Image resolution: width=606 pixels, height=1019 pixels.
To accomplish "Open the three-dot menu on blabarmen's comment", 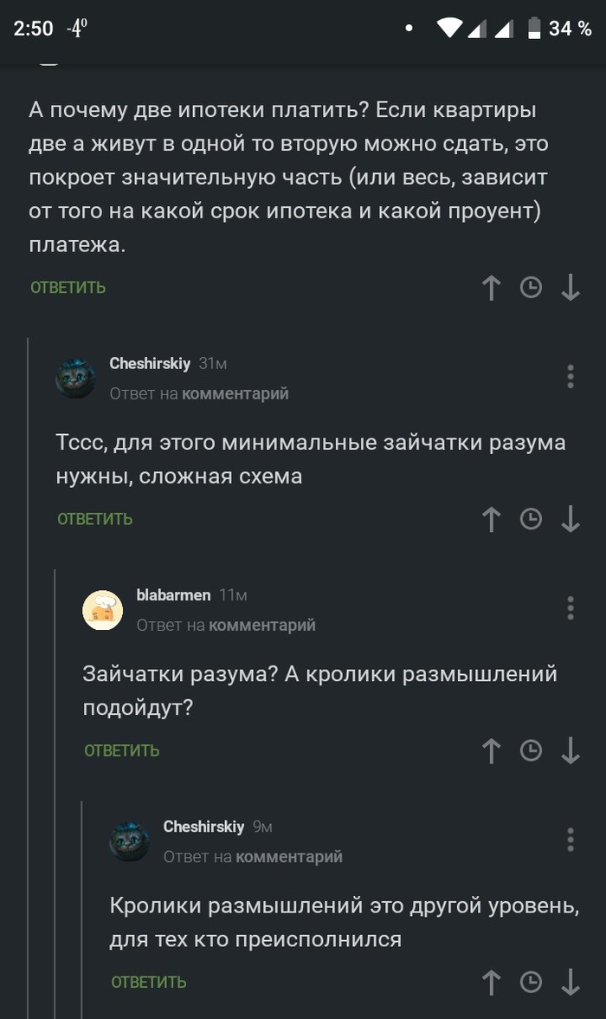I will click(571, 609).
